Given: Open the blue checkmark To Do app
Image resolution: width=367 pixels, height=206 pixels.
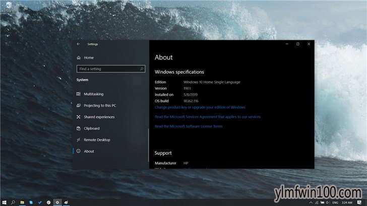Looking at the screenshot, I should pyautogui.click(x=40, y=202).
